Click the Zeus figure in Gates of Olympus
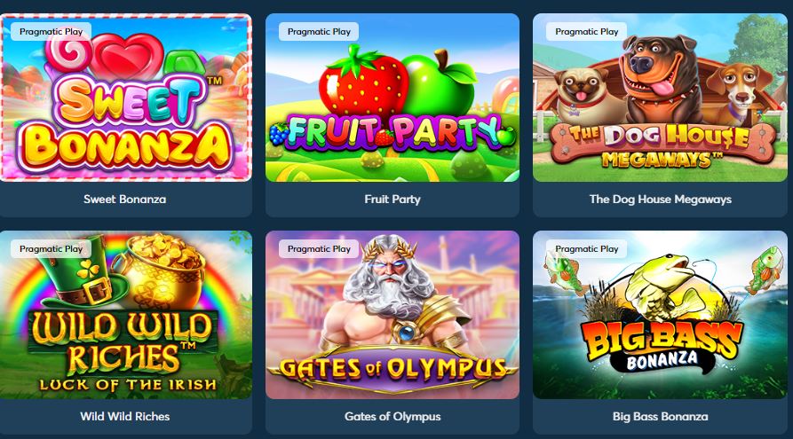The image size is (793, 439). tap(391, 293)
